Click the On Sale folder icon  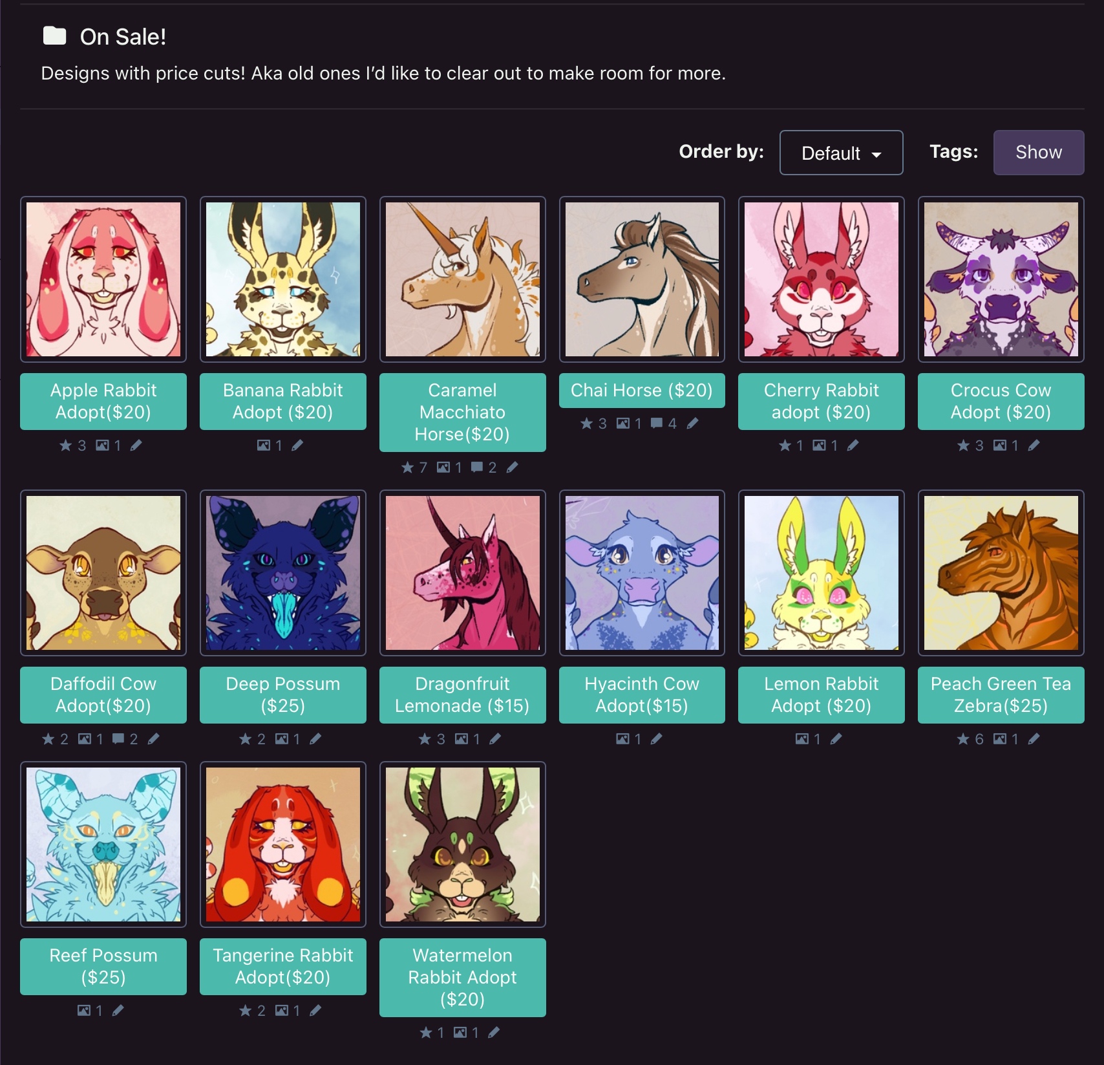coord(55,36)
